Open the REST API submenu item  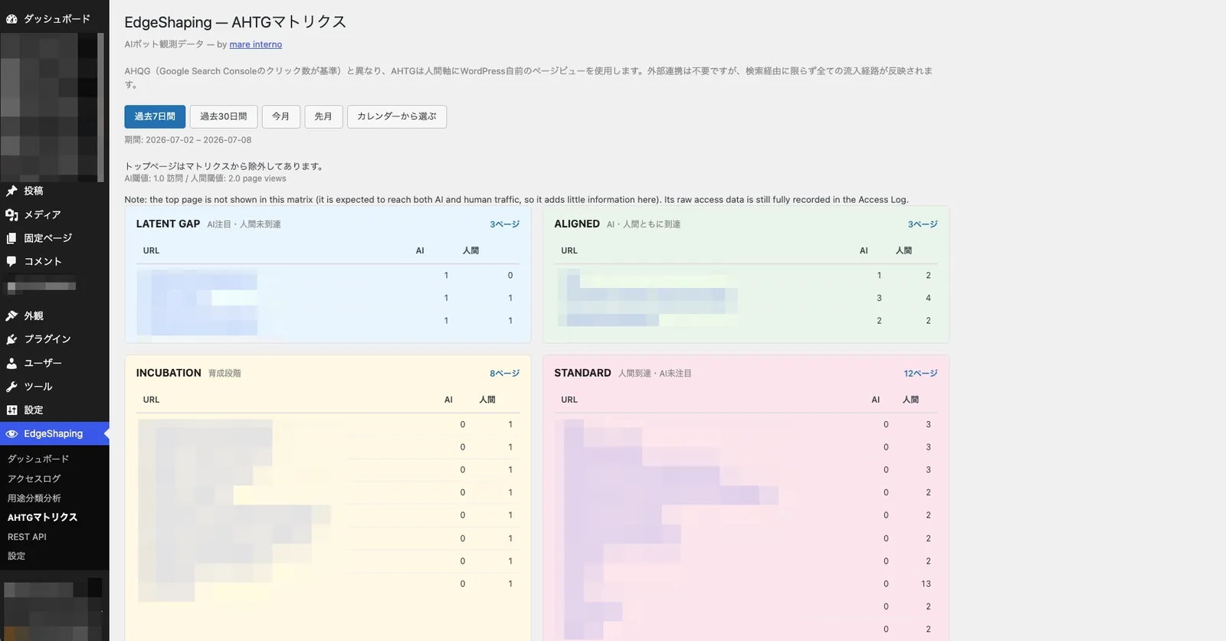tap(27, 537)
